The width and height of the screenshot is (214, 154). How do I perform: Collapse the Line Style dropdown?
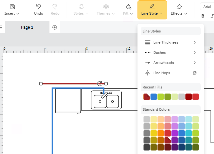pyautogui.click(x=152, y=10)
